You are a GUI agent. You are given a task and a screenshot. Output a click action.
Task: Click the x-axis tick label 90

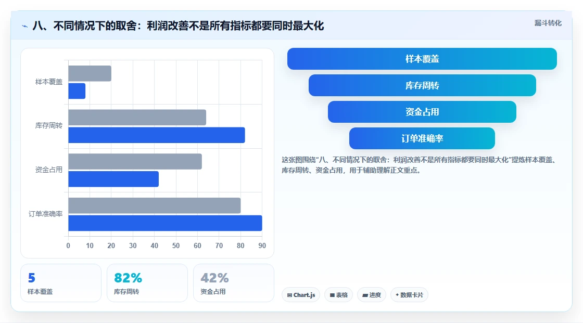262,246
